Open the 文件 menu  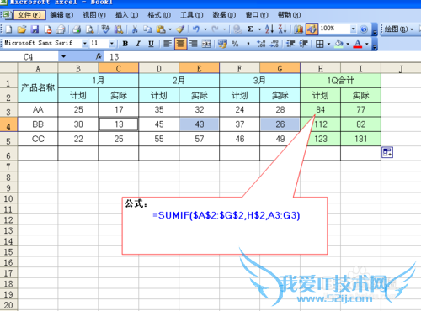pyautogui.click(x=29, y=15)
